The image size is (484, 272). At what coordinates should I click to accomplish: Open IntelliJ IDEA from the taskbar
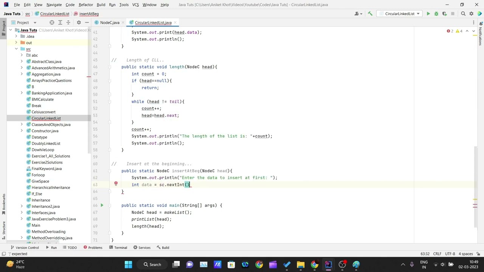pos(328,264)
